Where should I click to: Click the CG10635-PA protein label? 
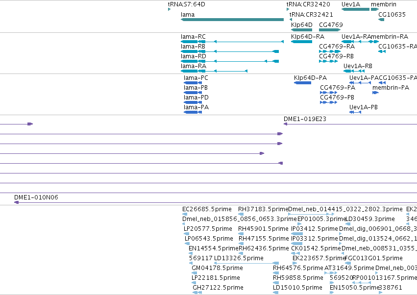tap(398, 78)
